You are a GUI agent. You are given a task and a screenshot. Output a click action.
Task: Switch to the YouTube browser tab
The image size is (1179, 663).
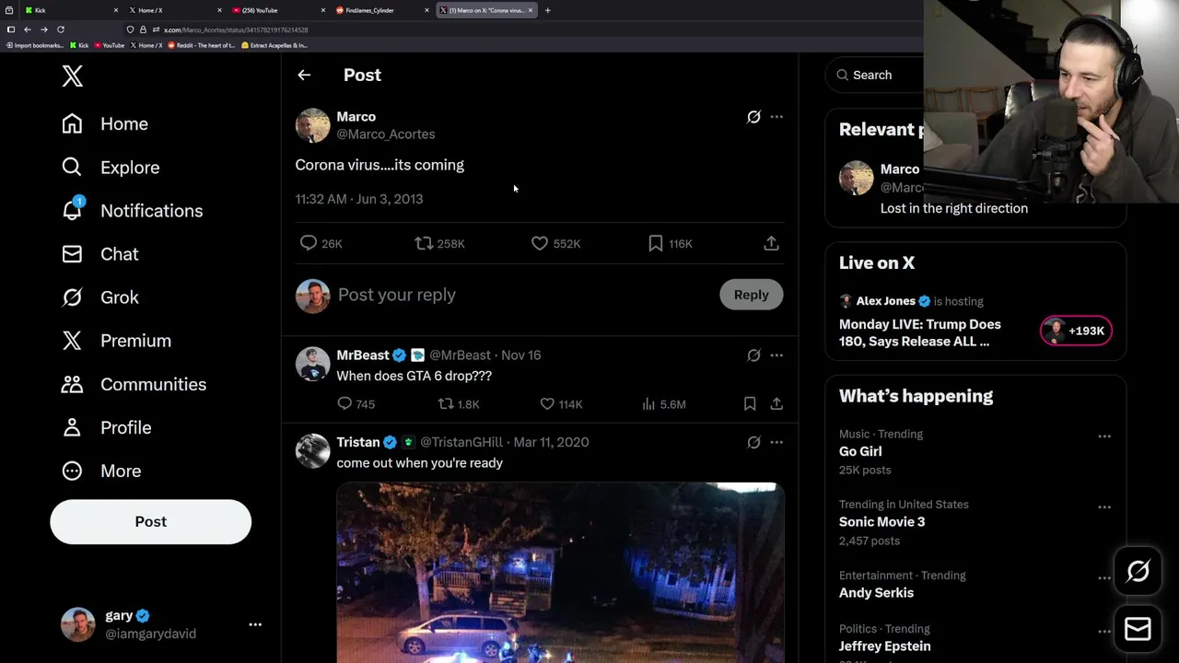point(279,10)
